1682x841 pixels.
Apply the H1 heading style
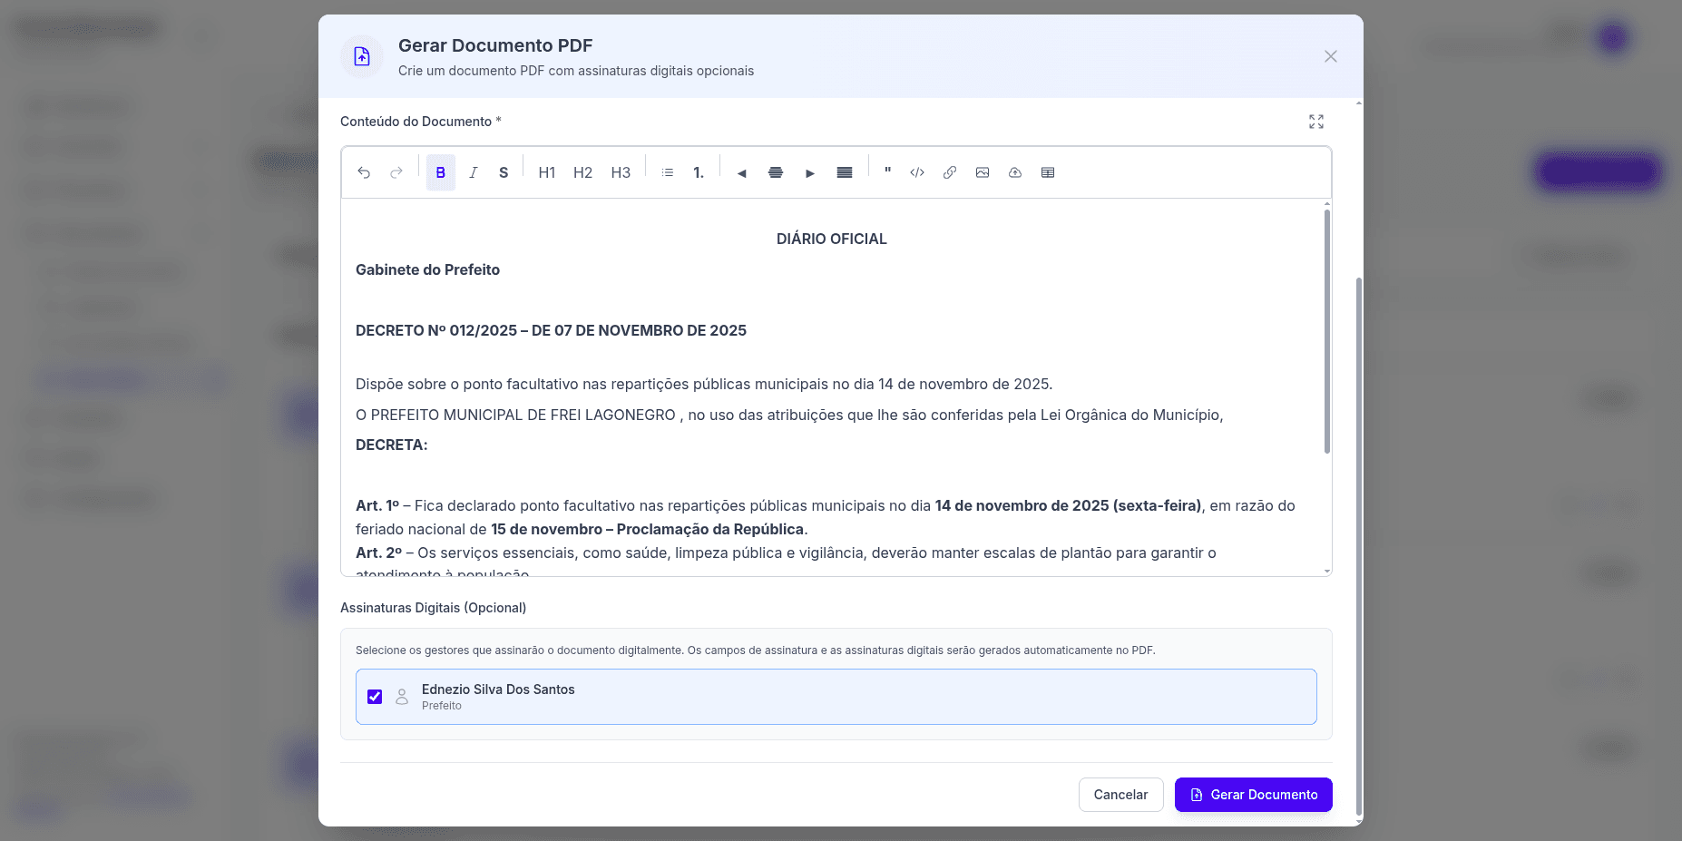pyautogui.click(x=546, y=172)
